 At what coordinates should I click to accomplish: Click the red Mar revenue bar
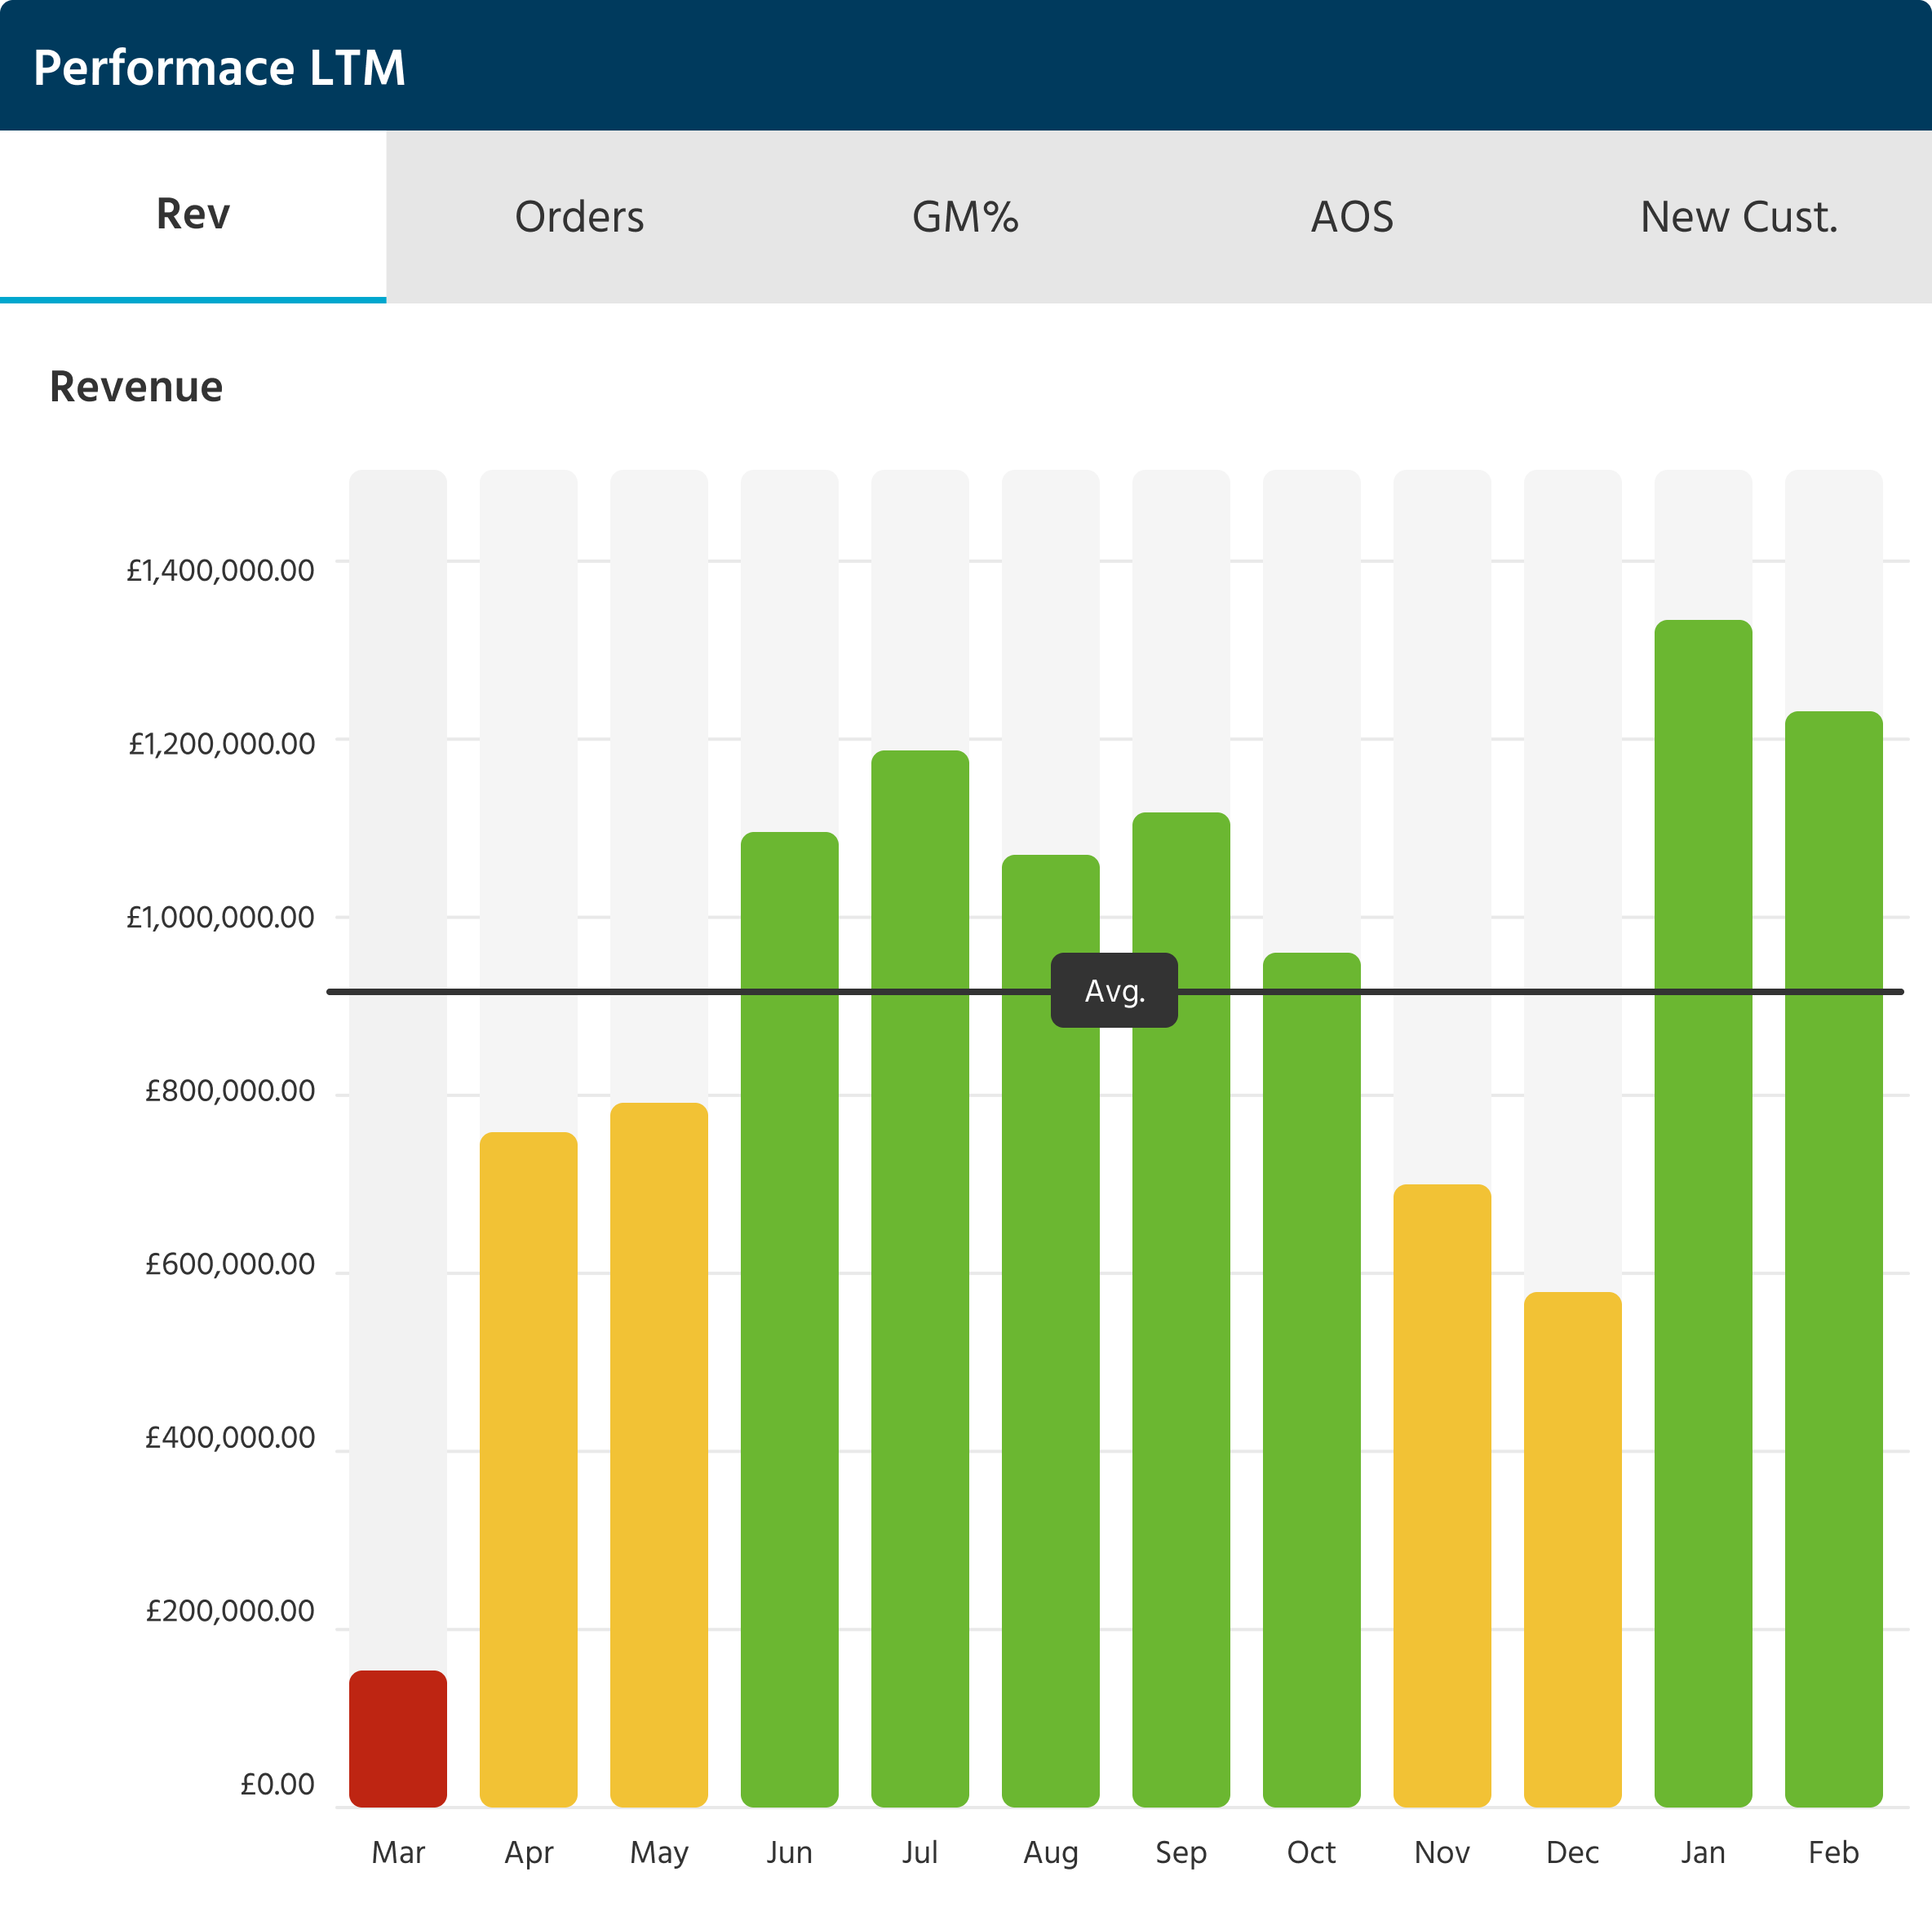[398, 1738]
